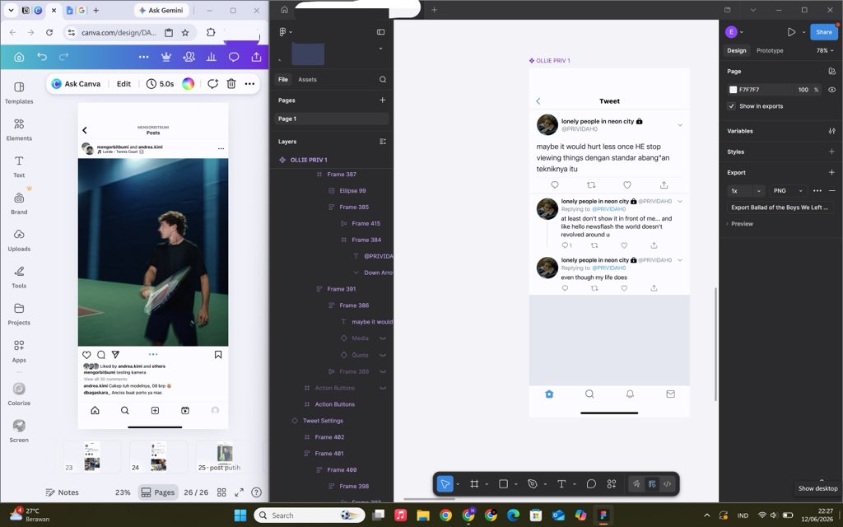Screen dimensions: 843x527
Task: Open Figma account avatar dropdown
Action: [x=734, y=32]
